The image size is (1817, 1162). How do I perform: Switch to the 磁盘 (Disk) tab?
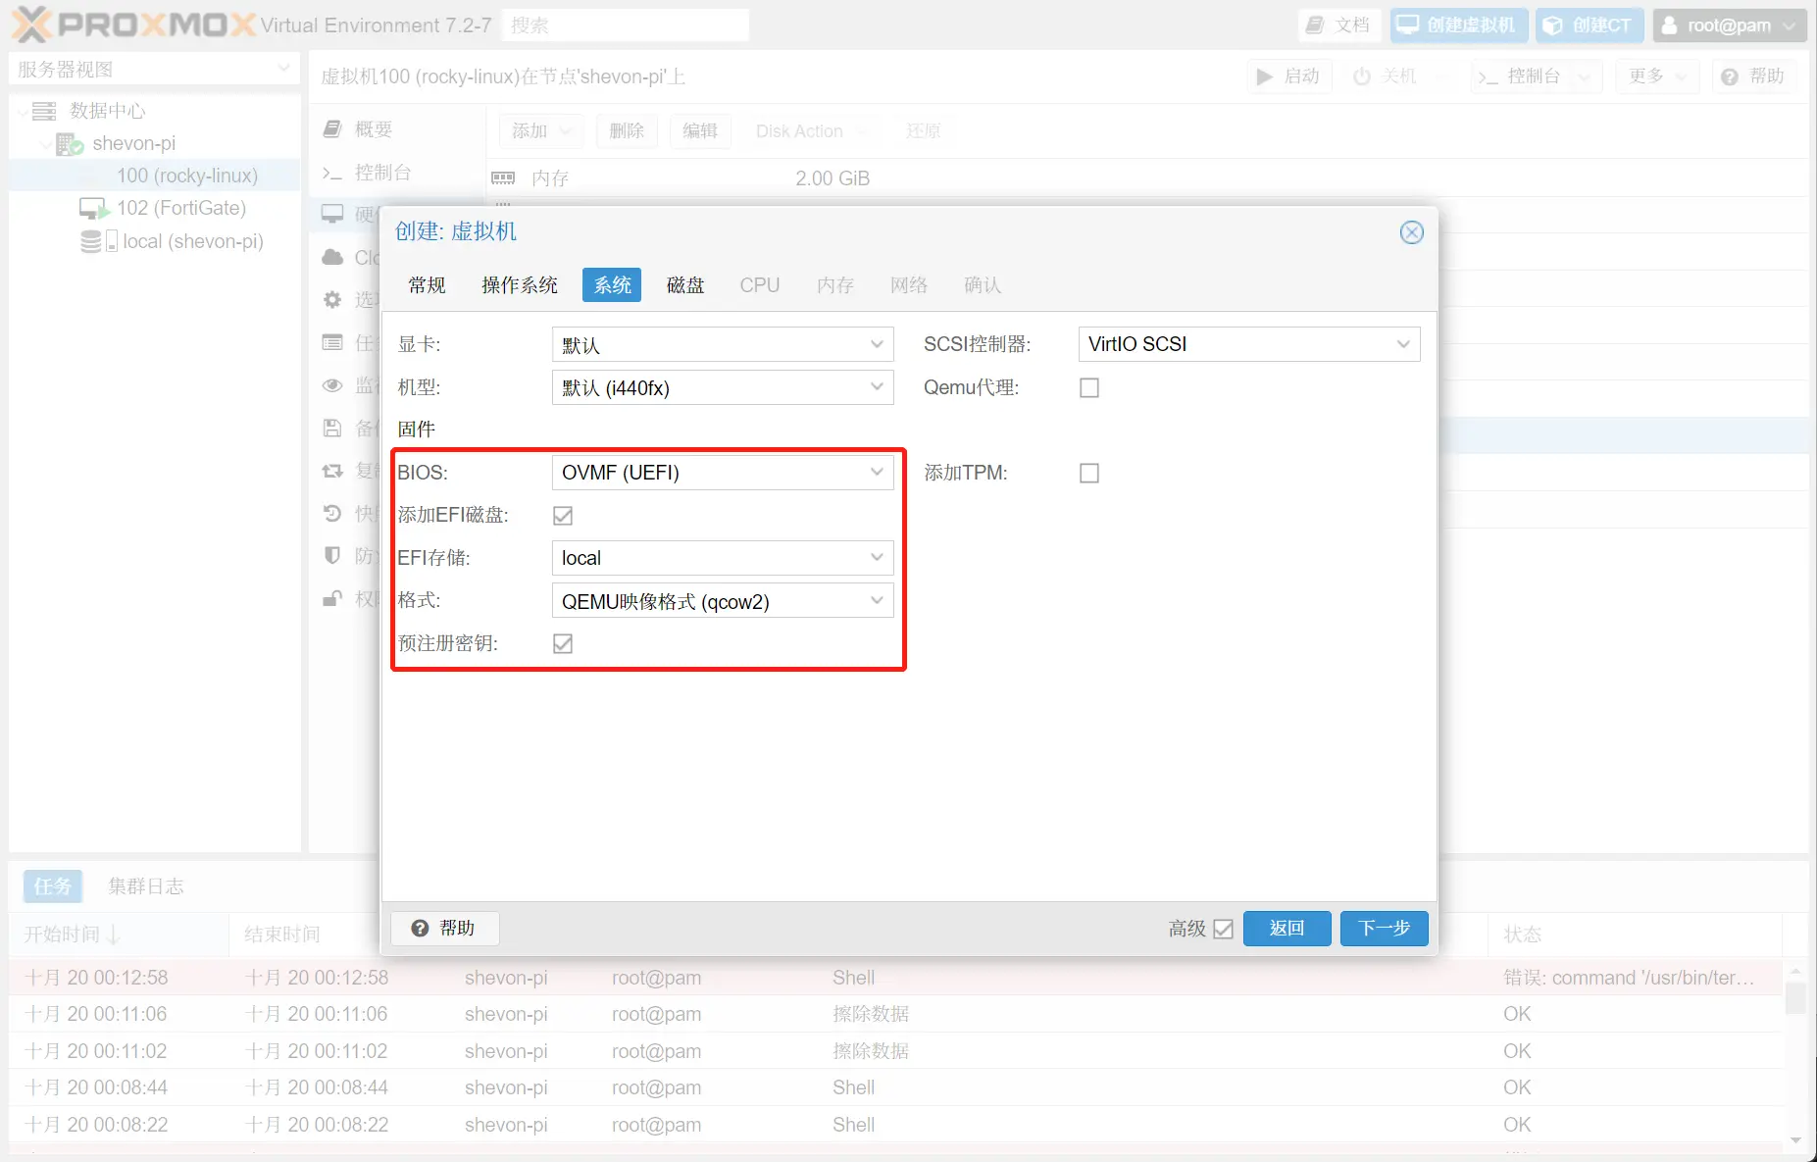click(x=685, y=285)
